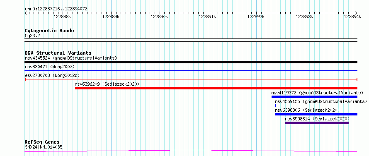
Task: Click the 122892k ruler tick label
Action: [x=256, y=17]
